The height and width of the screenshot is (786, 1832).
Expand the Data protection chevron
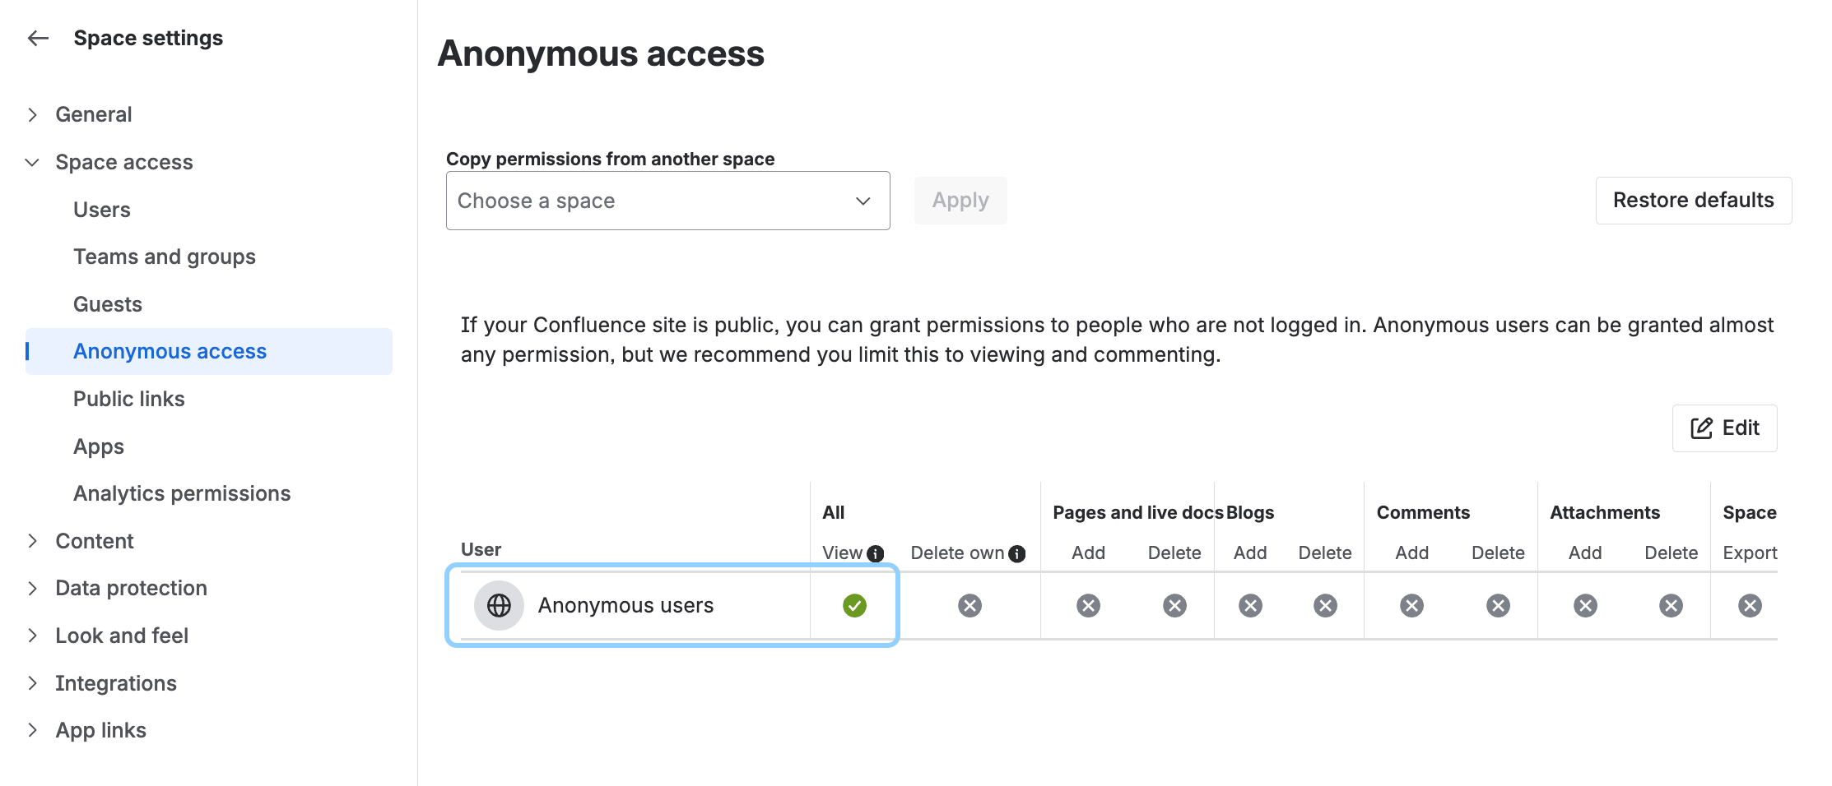coord(32,588)
